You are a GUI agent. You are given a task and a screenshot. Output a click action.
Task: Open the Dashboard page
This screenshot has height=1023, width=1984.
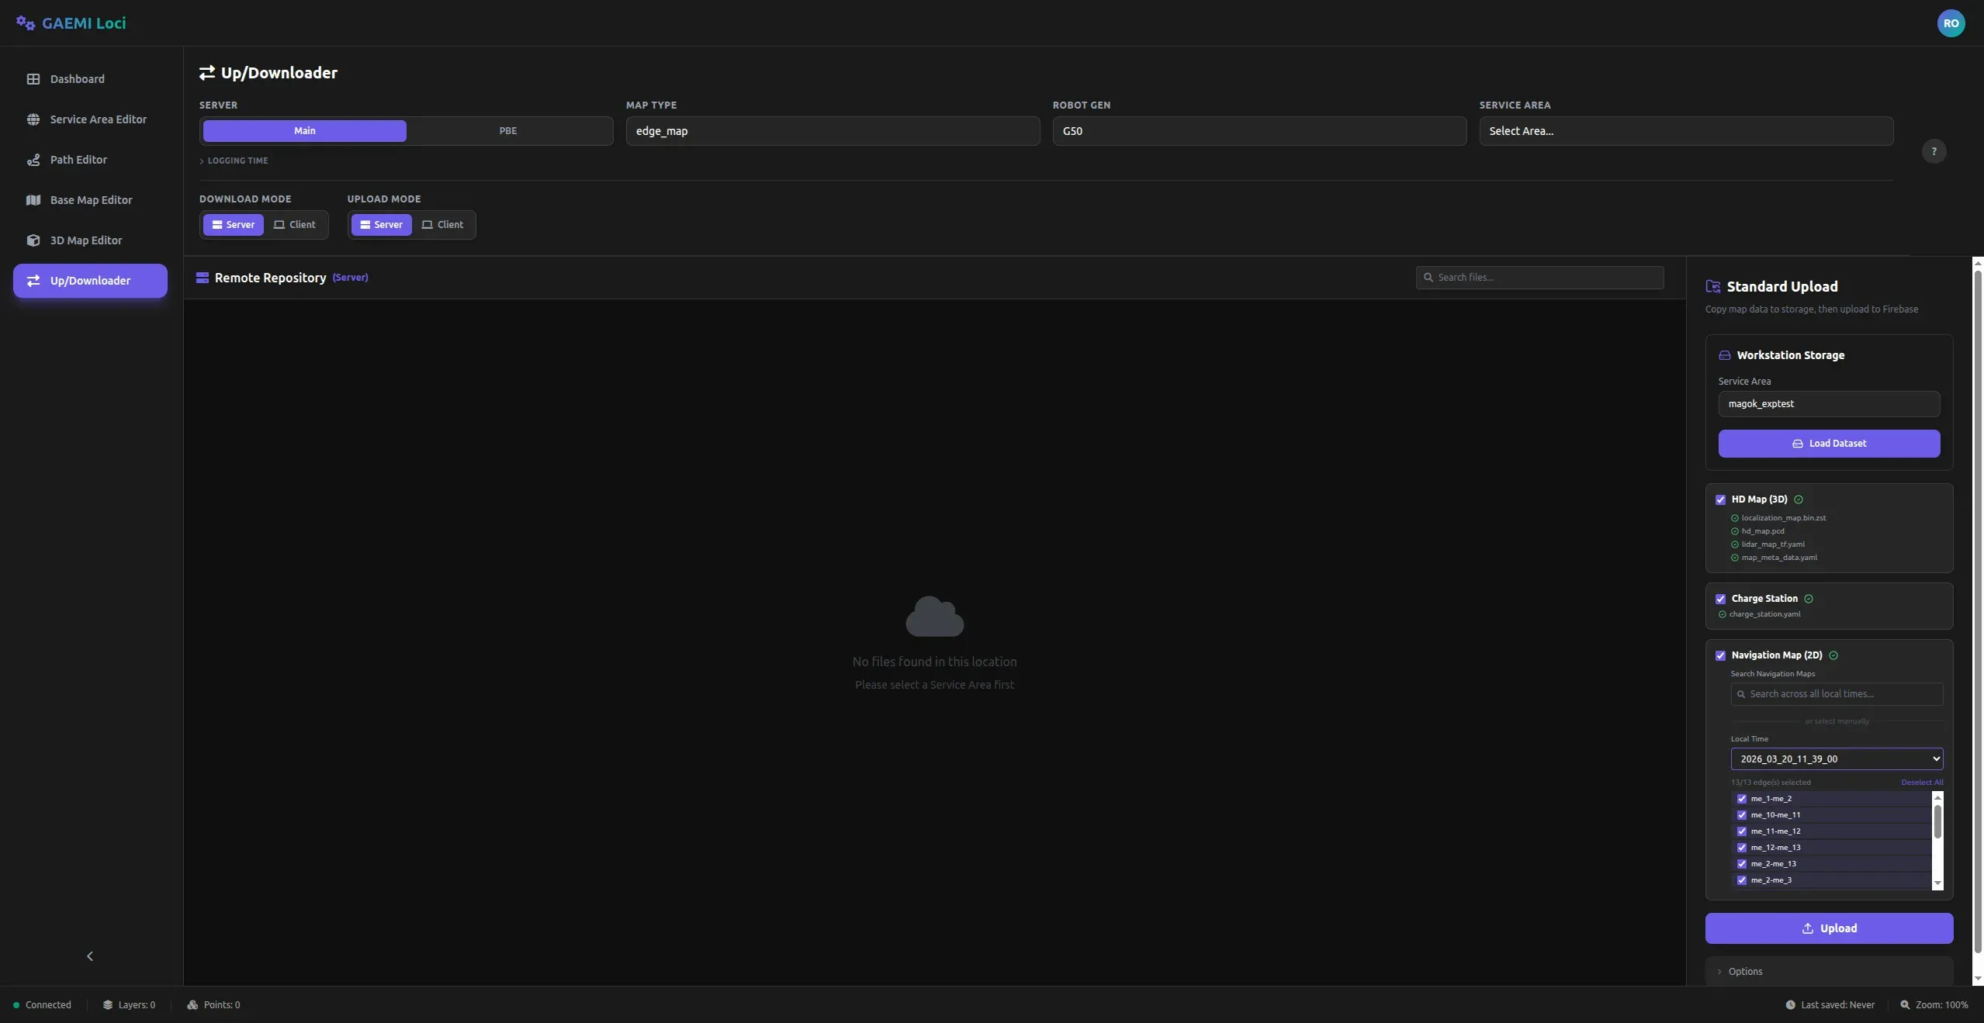pos(78,78)
